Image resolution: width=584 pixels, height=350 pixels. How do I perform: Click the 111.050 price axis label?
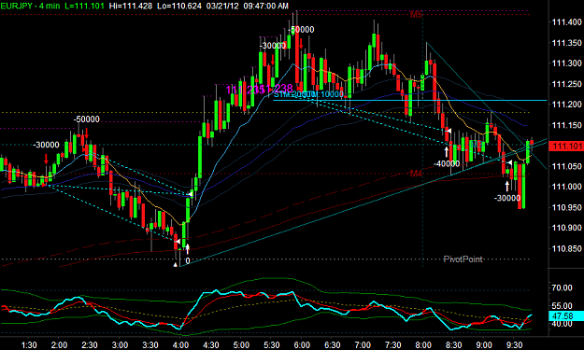tap(566, 166)
